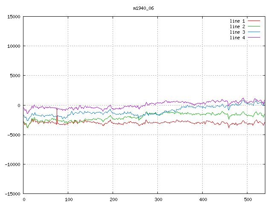Click the x-axis label 400
Screen dimensions: 273x205
pos(203,199)
